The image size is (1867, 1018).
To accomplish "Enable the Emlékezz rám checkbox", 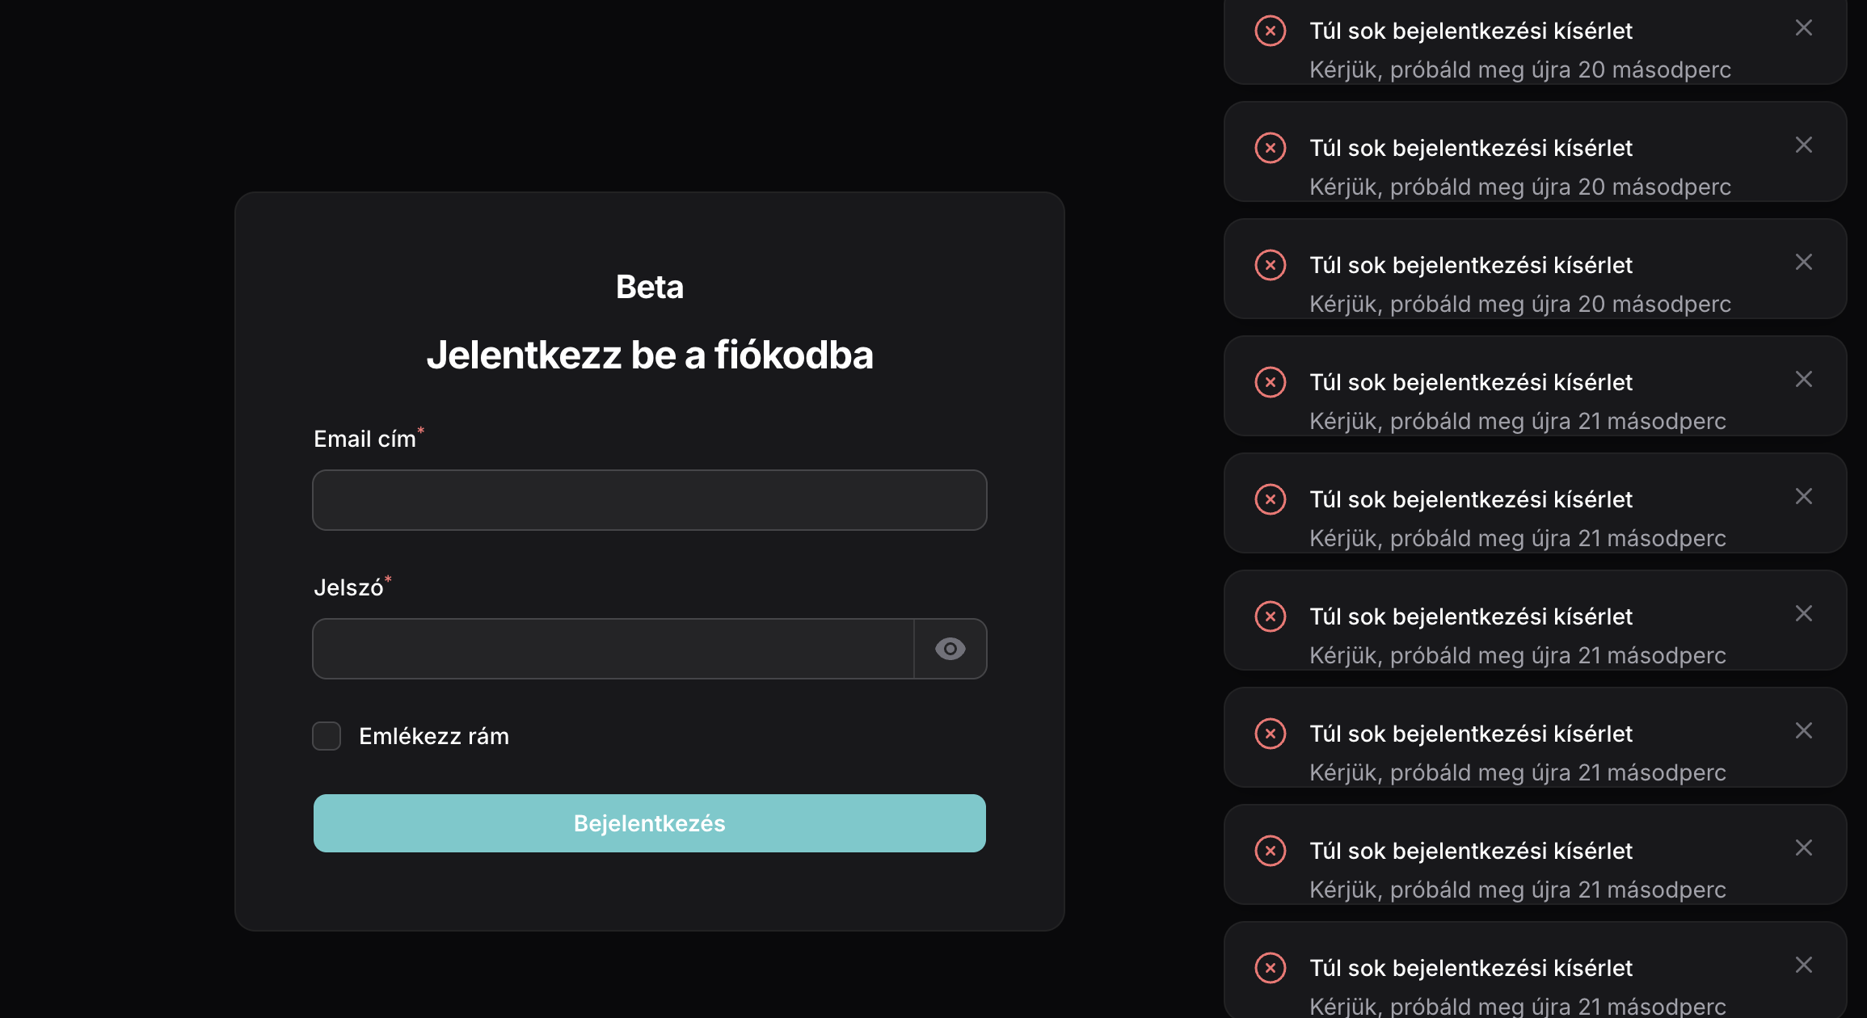I will (327, 736).
